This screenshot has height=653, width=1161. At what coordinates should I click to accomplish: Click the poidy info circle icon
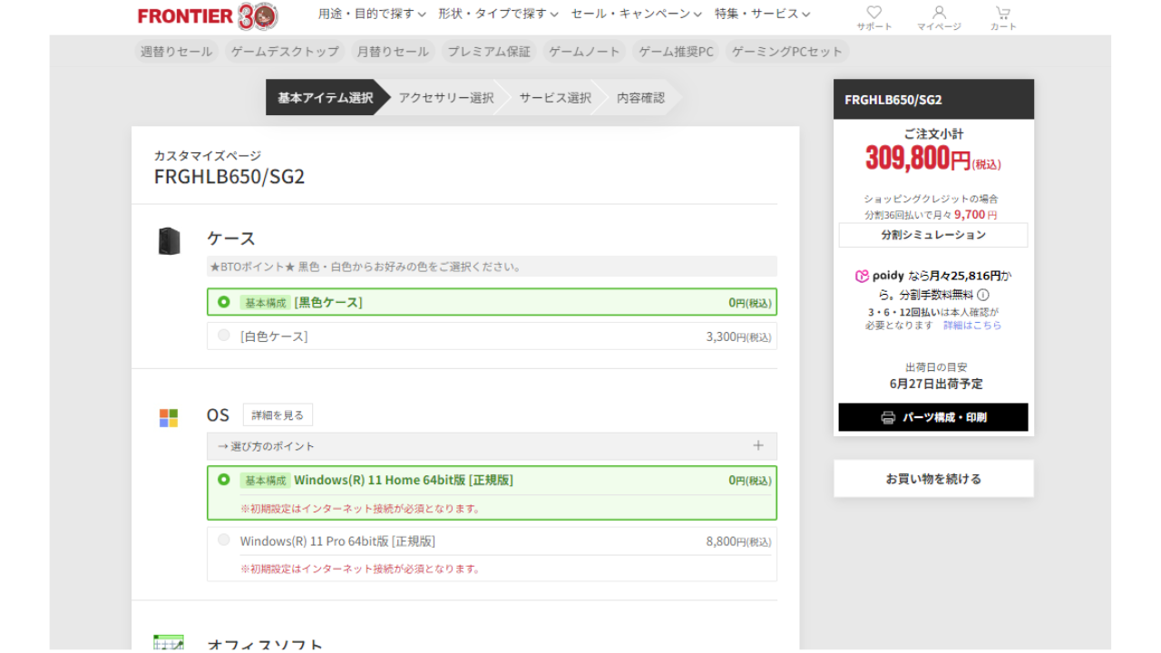coord(983,295)
